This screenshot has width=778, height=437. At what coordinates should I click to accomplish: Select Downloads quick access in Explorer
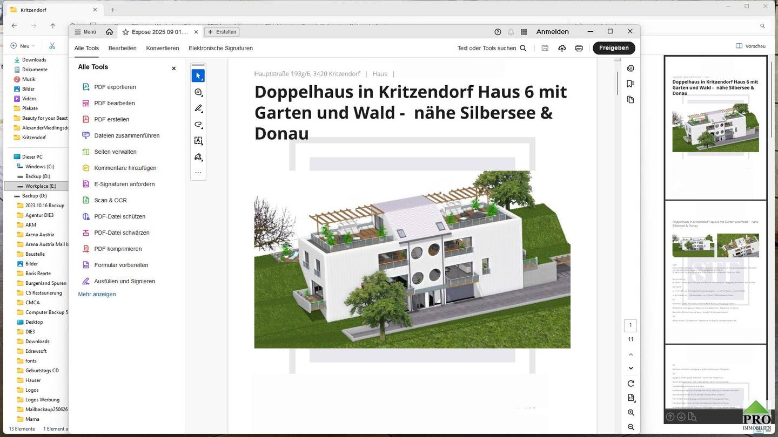34,60
